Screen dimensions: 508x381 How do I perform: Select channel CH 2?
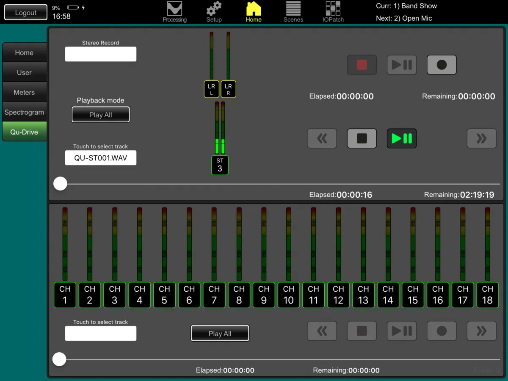coord(90,295)
